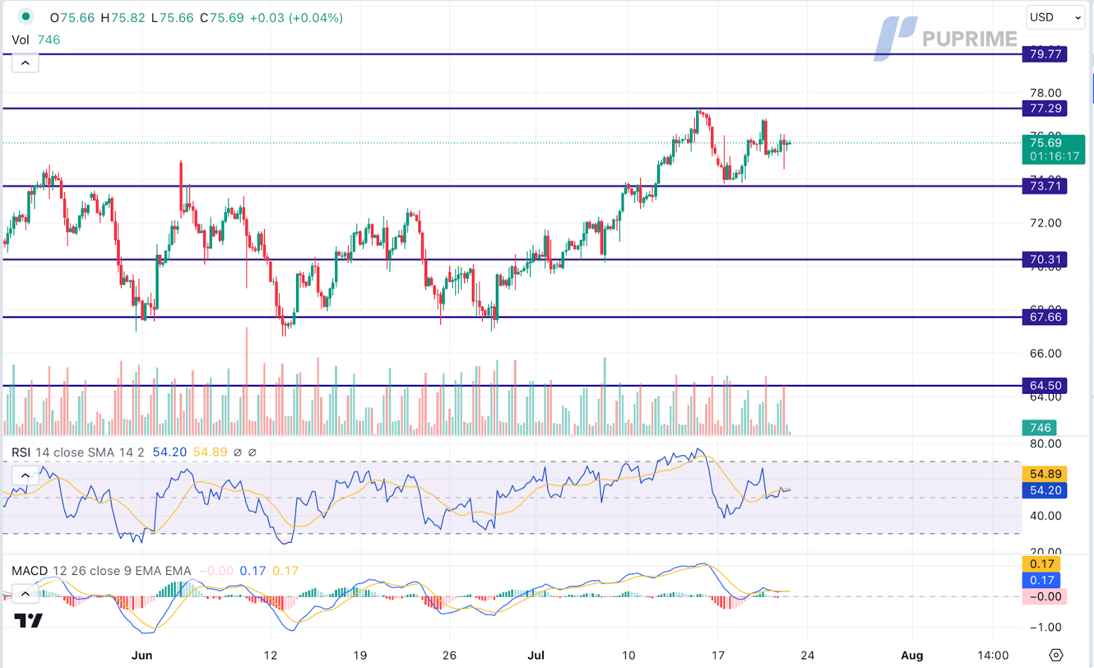Click the 66.00 price axis tick
This screenshot has width=1094, height=668.
1045,353
